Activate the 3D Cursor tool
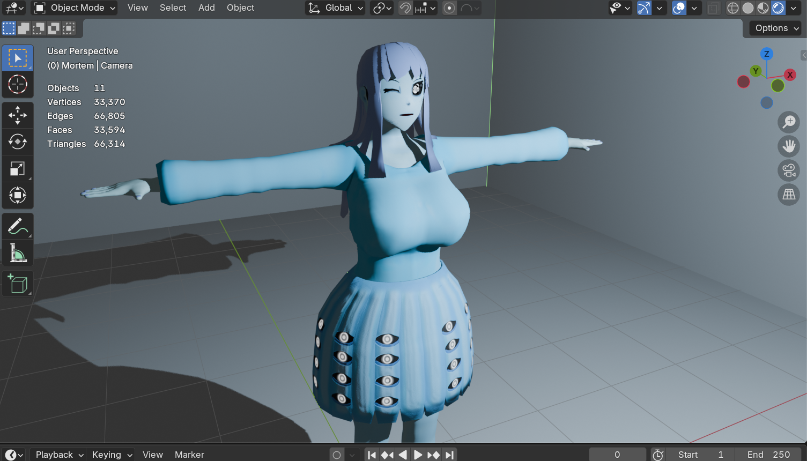807x461 pixels. (x=18, y=84)
